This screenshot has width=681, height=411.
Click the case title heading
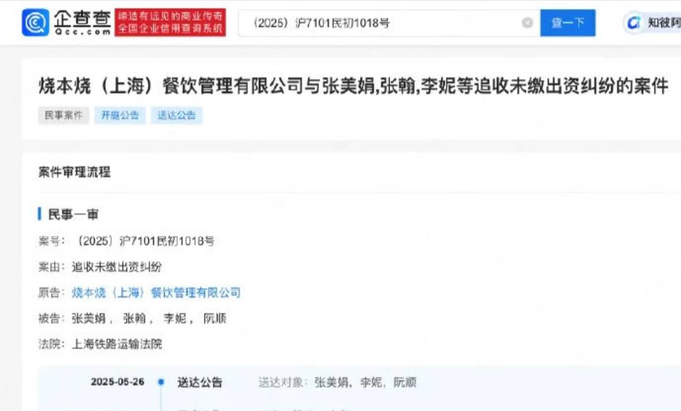pyautogui.click(x=353, y=86)
